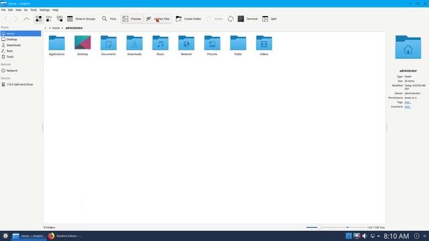The image size is (429, 241).
Task: Click Add link next to Tags
Action: pos(408,102)
